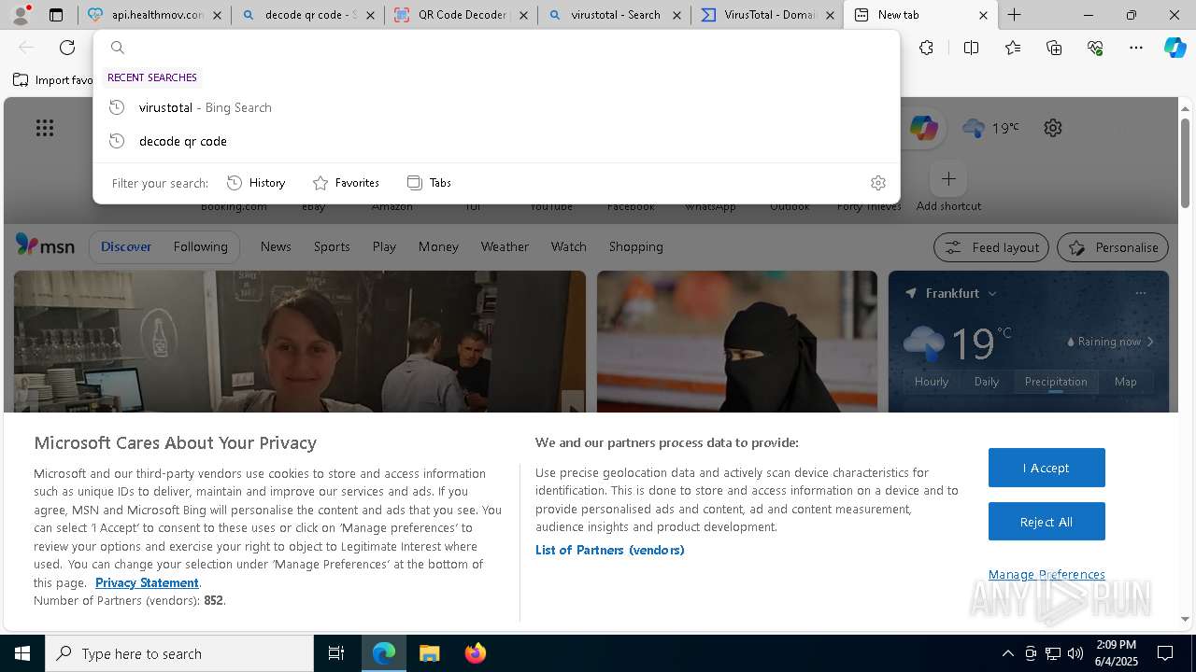1196x672 pixels.
Task: Select virustotal recent search suggestion
Action: click(x=496, y=107)
